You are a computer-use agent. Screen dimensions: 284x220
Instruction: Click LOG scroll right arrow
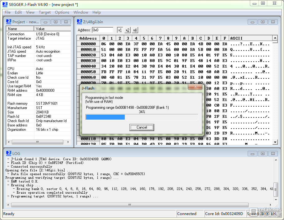tap(271, 205)
